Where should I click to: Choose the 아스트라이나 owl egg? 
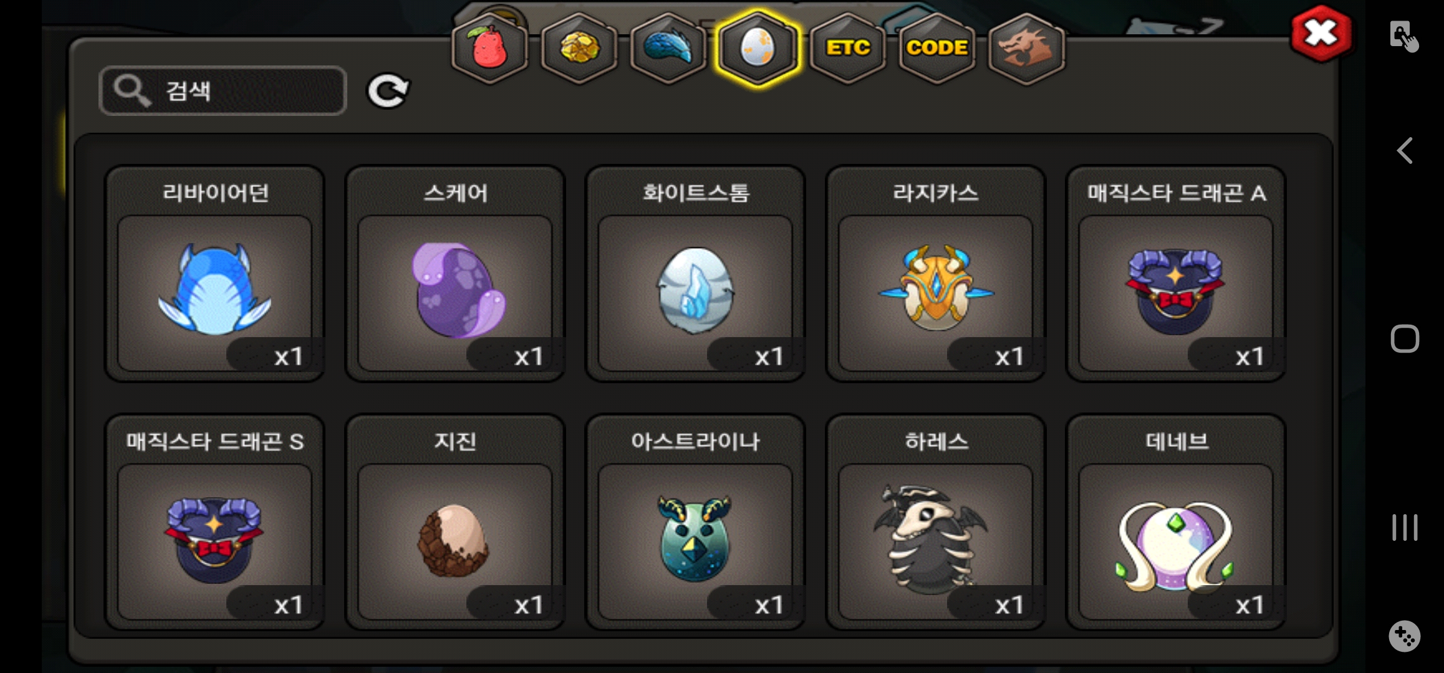point(695,522)
